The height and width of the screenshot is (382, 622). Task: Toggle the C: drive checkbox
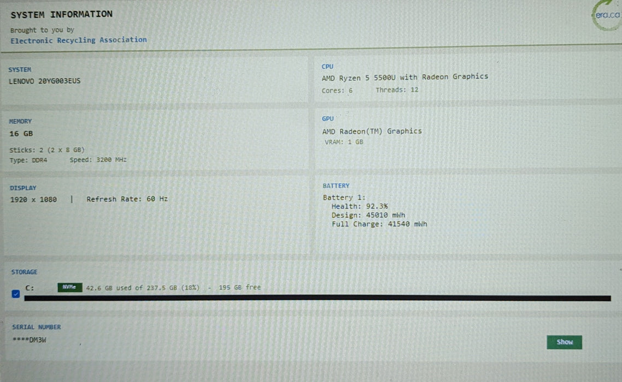coord(16,294)
